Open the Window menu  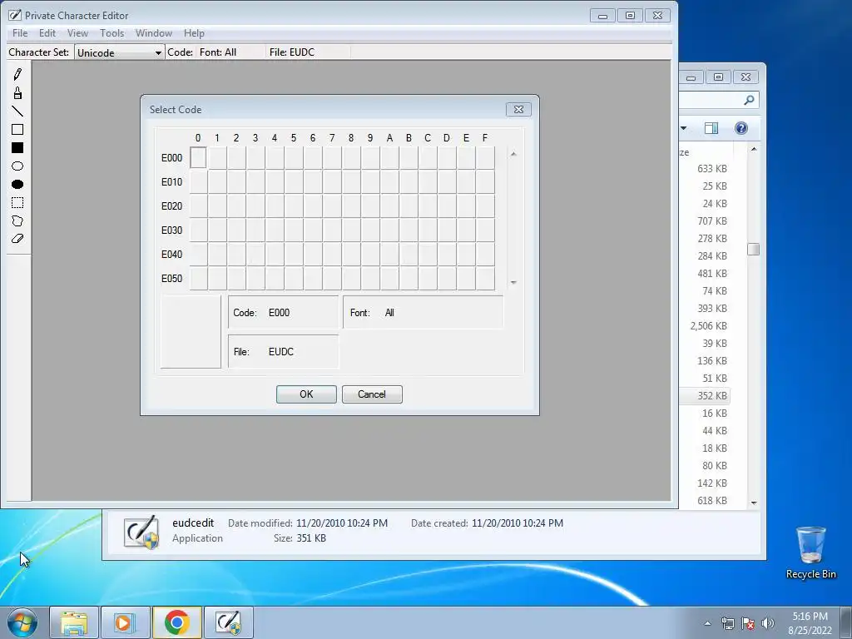click(154, 33)
